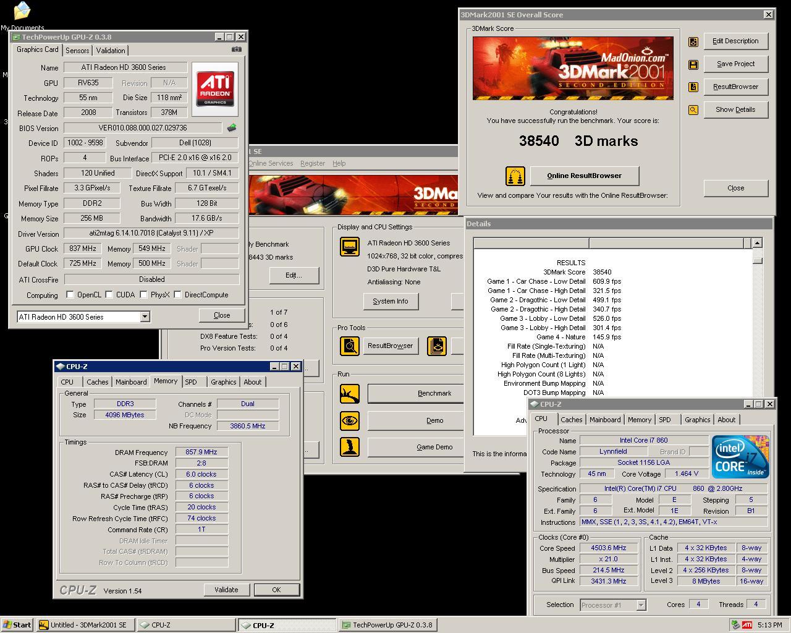Click the System Info button
Image resolution: width=791 pixels, height=633 pixels.
pos(391,301)
